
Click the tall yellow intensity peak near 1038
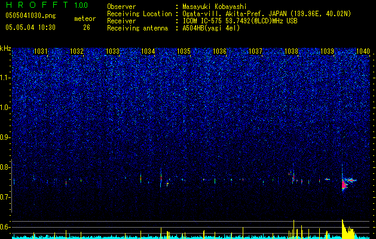tap(294, 229)
